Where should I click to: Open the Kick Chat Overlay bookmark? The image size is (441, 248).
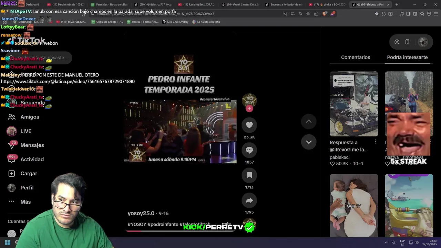point(175,22)
